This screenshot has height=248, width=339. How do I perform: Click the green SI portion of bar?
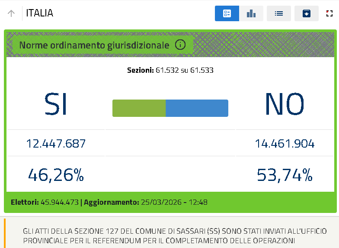click(x=139, y=108)
